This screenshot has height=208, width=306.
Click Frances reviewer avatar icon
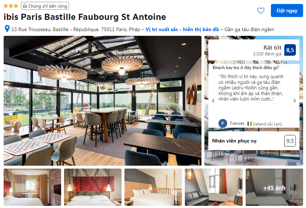coord(223,123)
